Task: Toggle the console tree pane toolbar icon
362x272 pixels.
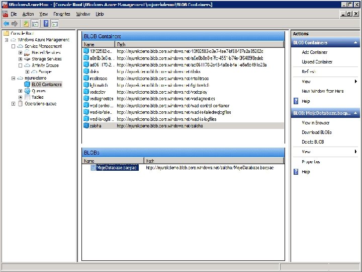Action: 35,23
